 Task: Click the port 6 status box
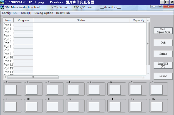(115, 90)
